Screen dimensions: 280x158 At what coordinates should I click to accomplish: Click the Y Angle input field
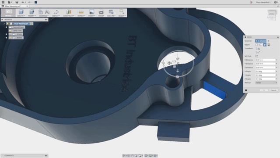(x=265, y=75)
